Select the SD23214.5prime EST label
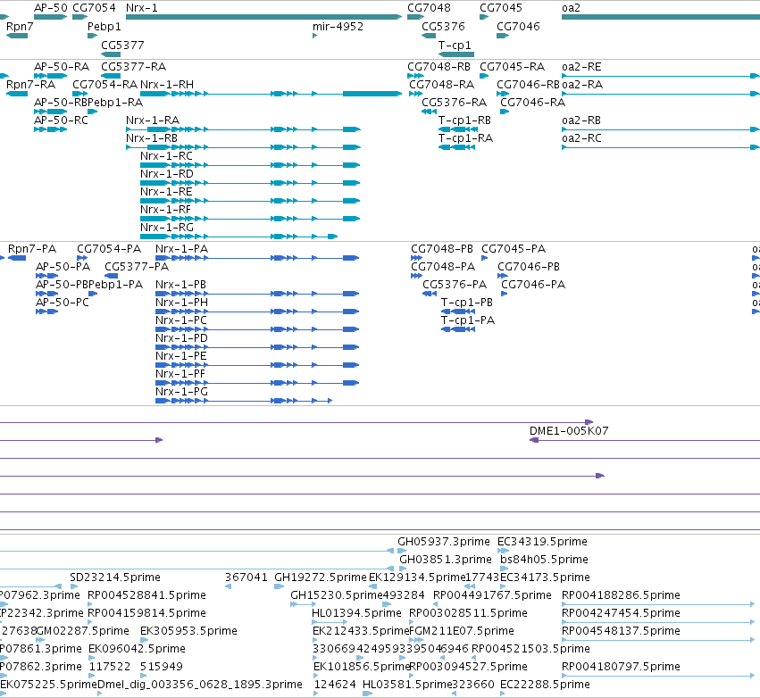 point(115,578)
